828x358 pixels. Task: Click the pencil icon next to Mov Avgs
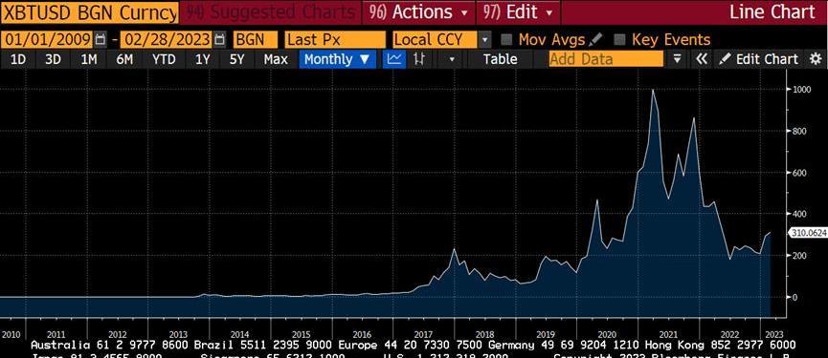595,39
